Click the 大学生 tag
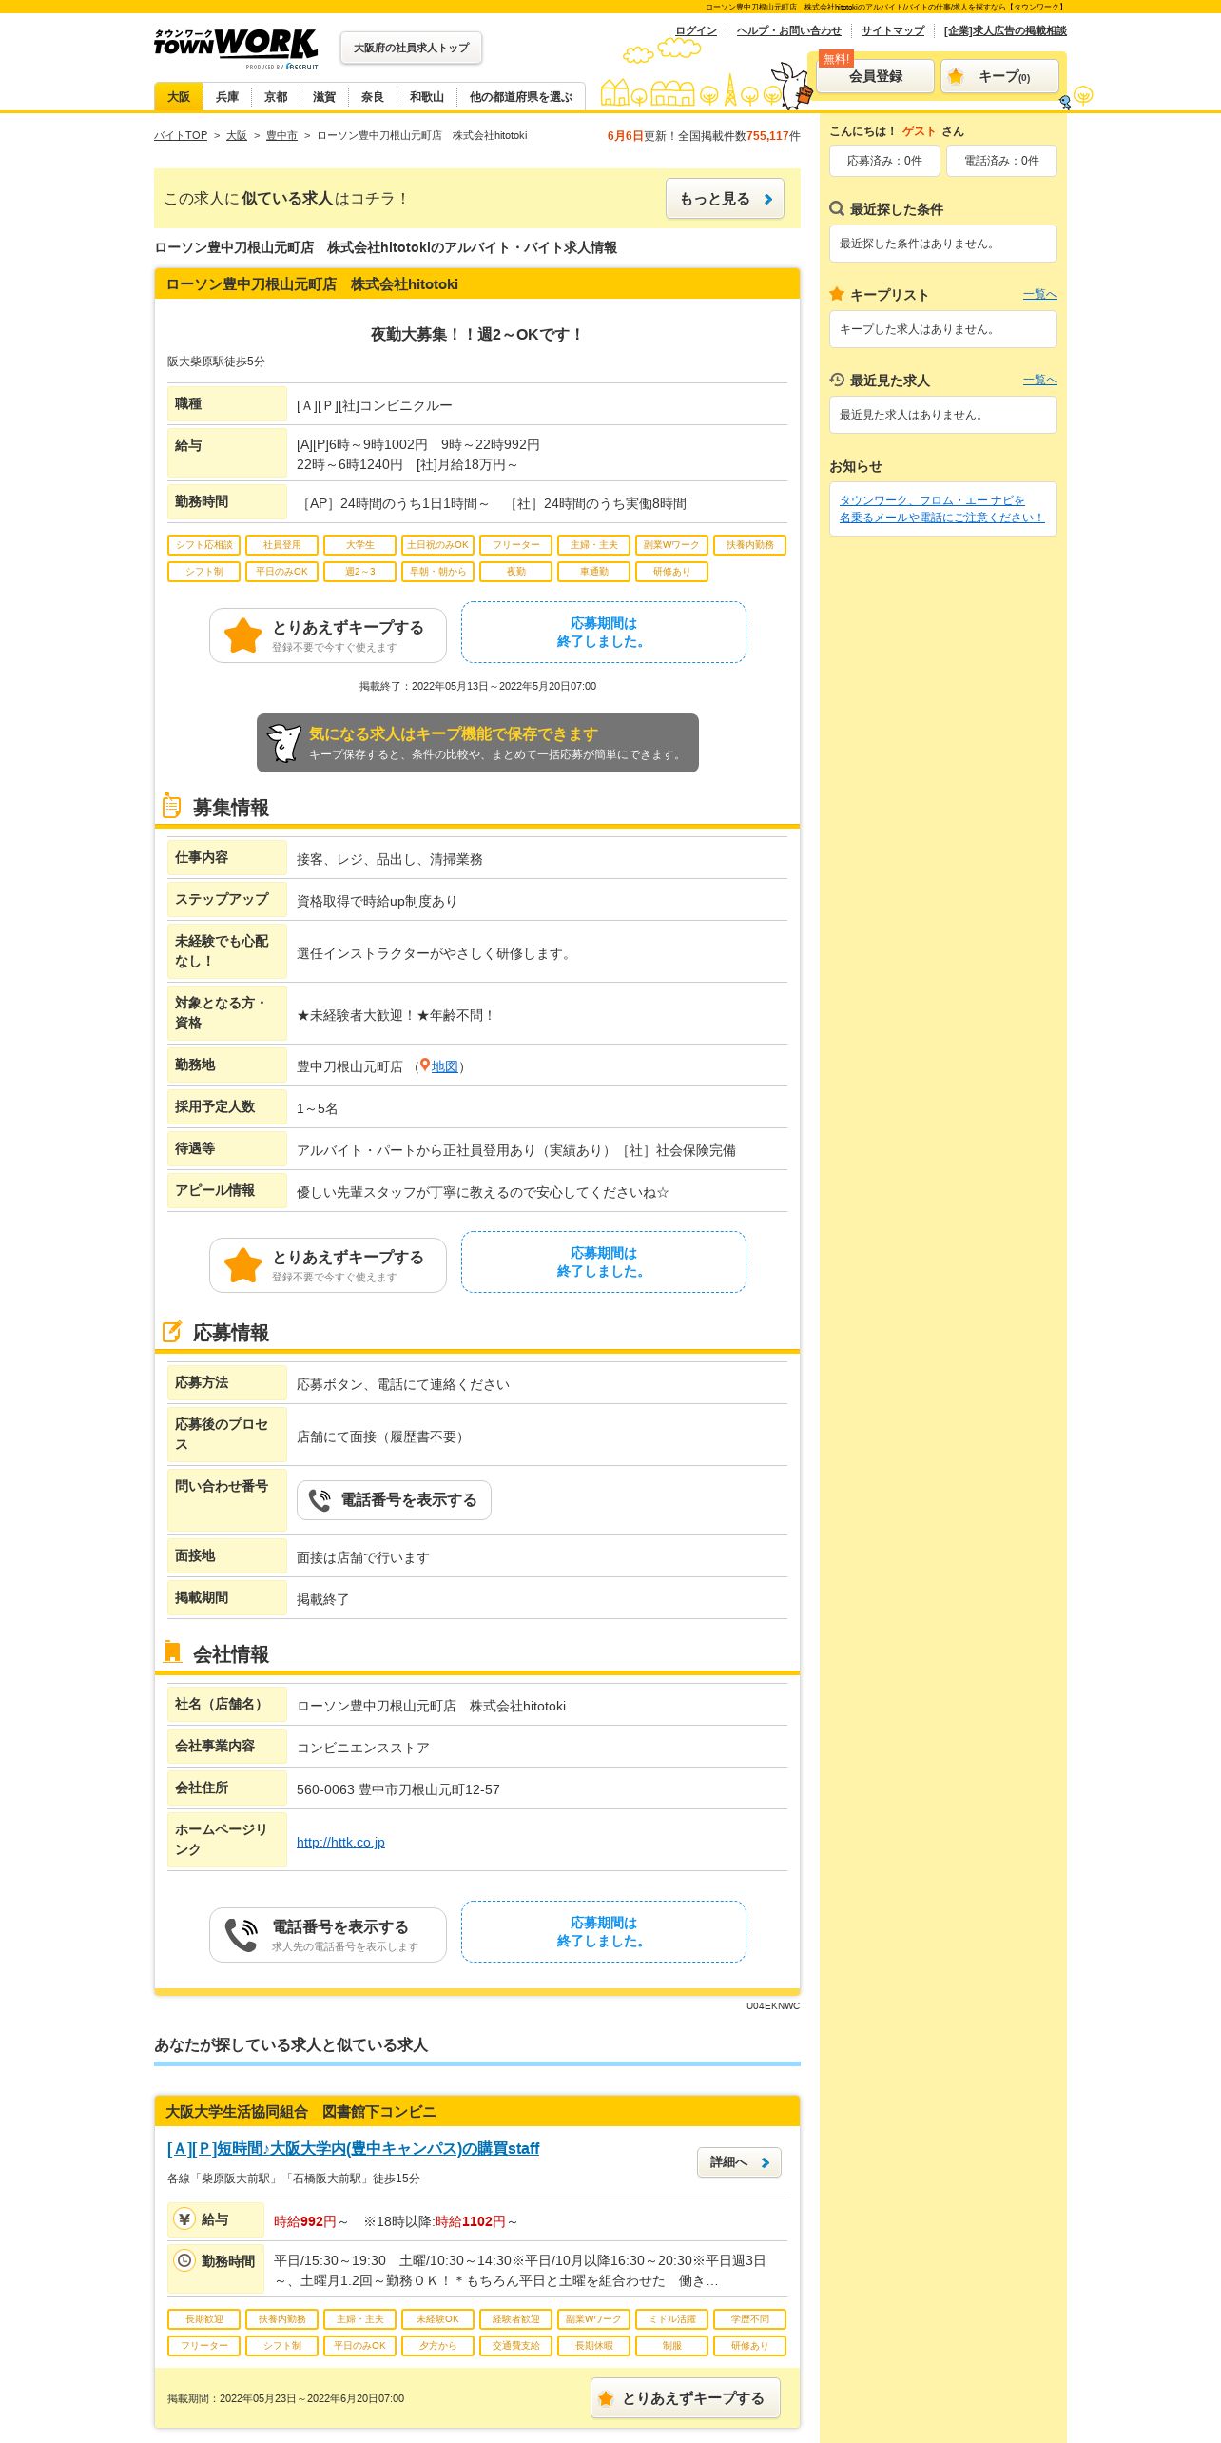This screenshot has height=2443, width=1221. click(x=360, y=545)
